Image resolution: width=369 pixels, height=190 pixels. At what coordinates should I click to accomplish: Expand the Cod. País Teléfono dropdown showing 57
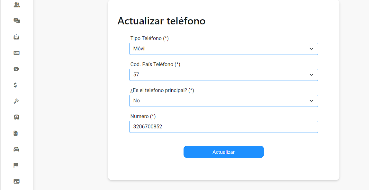tap(224, 75)
